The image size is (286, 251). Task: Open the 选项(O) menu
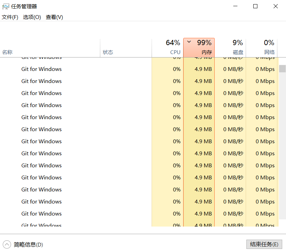pyautogui.click(x=32, y=17)
